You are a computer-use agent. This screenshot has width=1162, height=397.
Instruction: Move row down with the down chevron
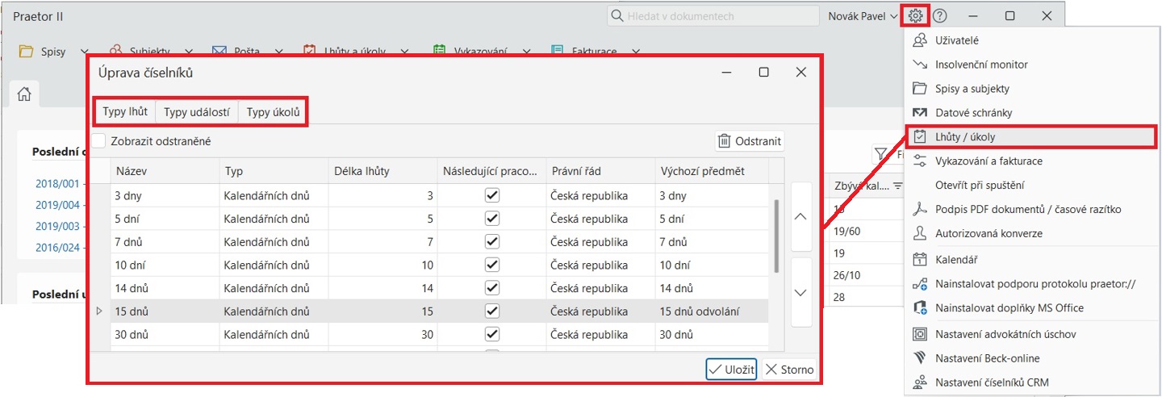(x=800, y=292)
